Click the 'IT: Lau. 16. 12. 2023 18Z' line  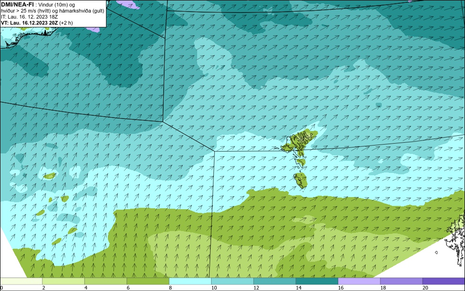[x=29, y=17]
